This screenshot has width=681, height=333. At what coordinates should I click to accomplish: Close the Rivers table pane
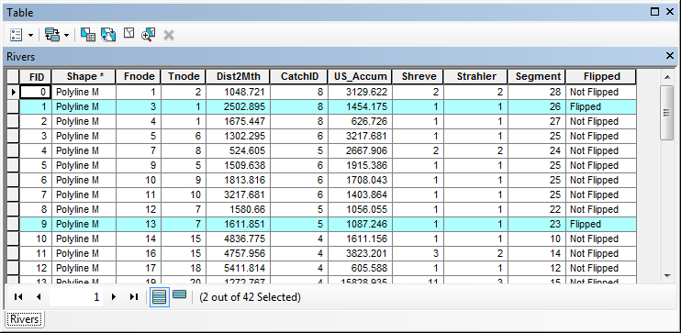670,56
